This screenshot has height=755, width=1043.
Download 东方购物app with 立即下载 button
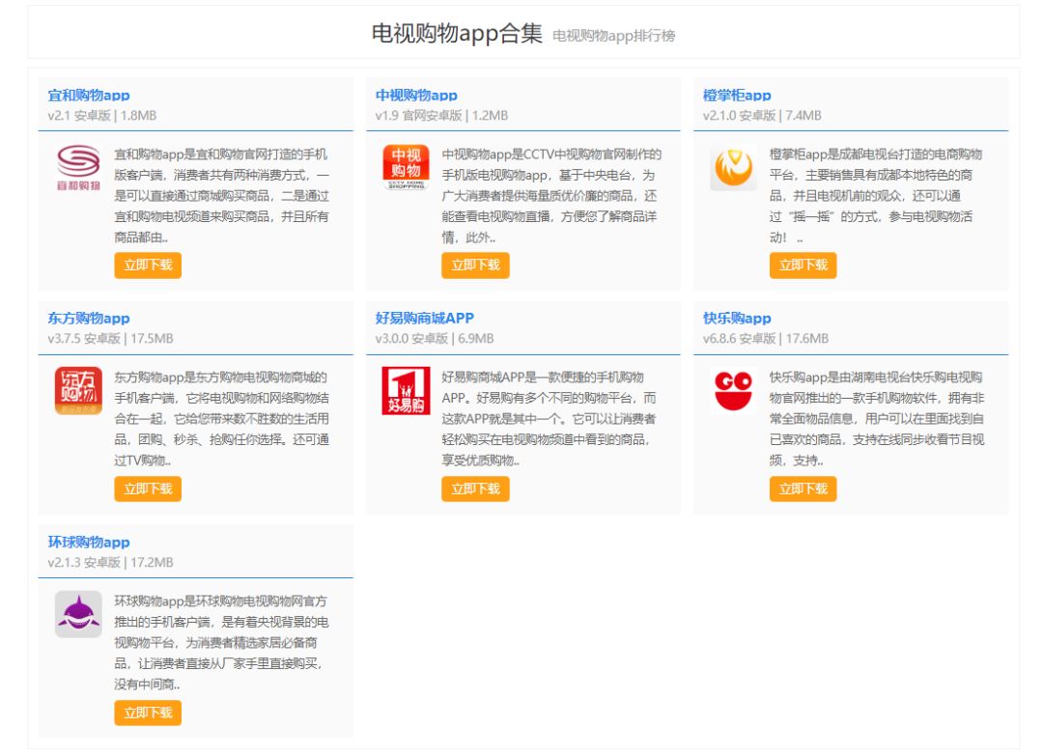click(x=148, y=489)
